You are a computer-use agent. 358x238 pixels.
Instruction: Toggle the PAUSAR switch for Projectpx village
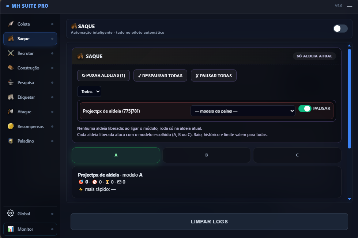click(305, 109)
